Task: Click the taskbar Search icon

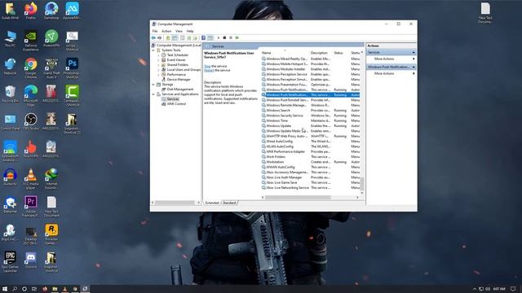Action: 15,289
